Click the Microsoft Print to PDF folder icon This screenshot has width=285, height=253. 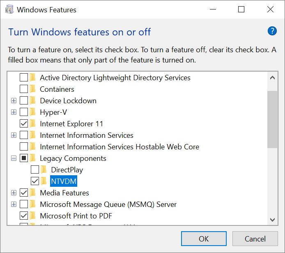(33, 216)
